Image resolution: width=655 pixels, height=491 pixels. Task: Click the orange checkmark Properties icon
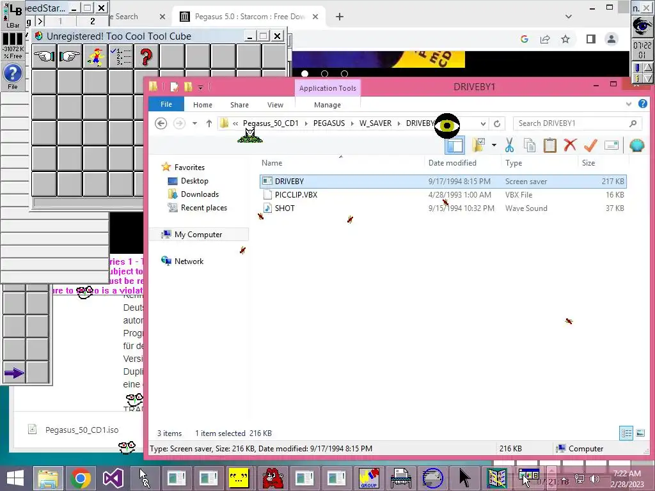590,145
